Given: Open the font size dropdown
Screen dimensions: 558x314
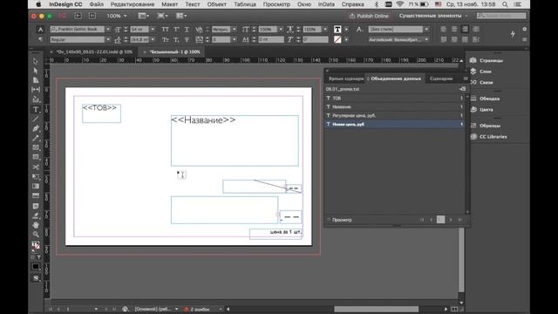Looking at the screenshot, I should (x=153, y=29).
